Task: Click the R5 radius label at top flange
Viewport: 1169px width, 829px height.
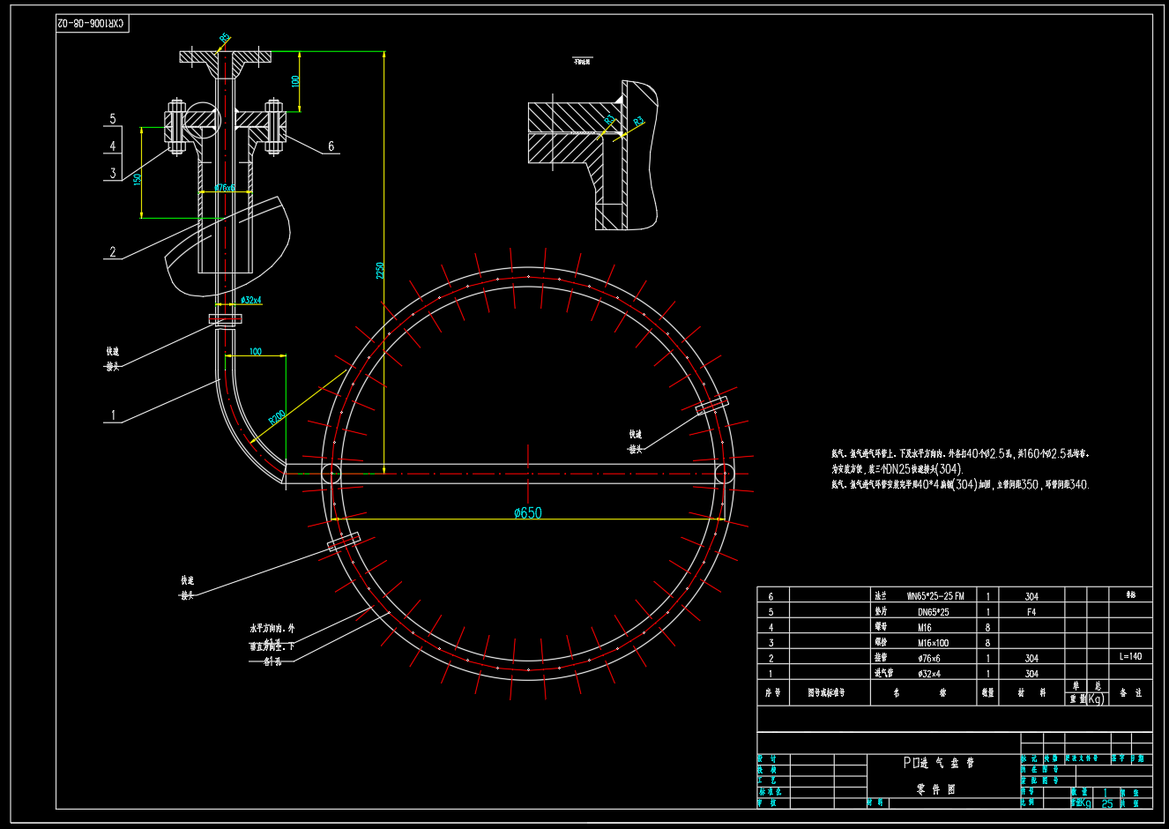Action: tap(224, 38)
